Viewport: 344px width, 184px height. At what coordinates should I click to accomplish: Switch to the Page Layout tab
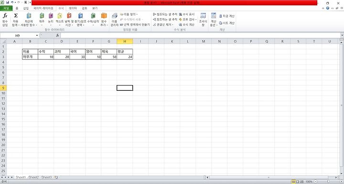tap(43, 8)
